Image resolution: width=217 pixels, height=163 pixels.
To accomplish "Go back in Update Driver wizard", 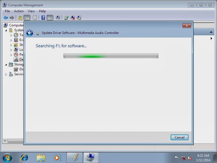I will (x=30, y=33).
